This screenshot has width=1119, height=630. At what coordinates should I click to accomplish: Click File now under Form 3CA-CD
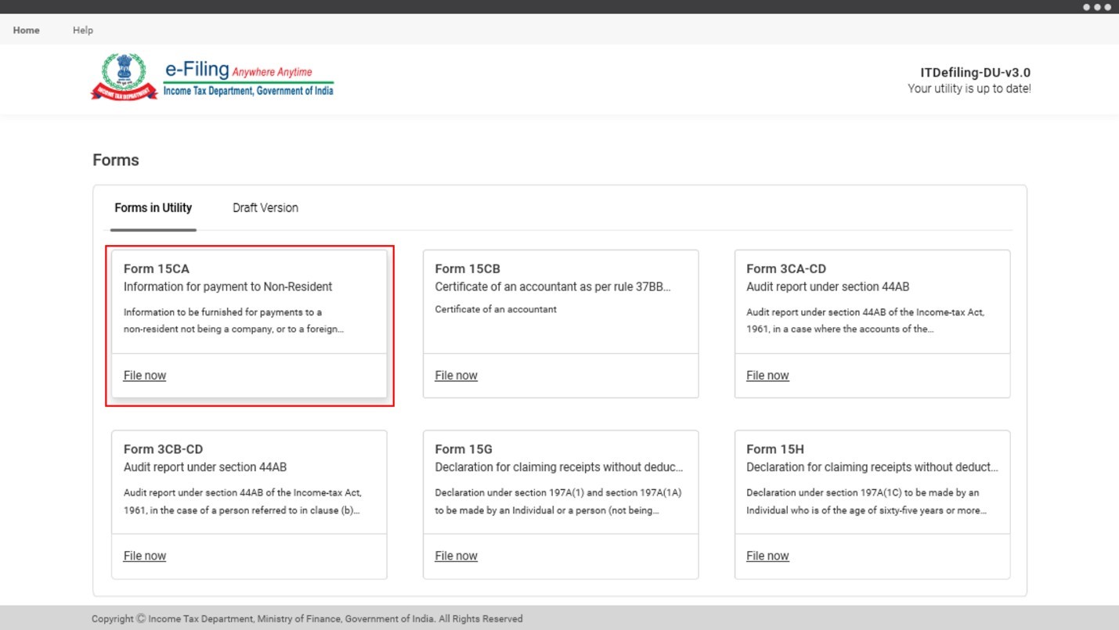[x=767, y=376]
